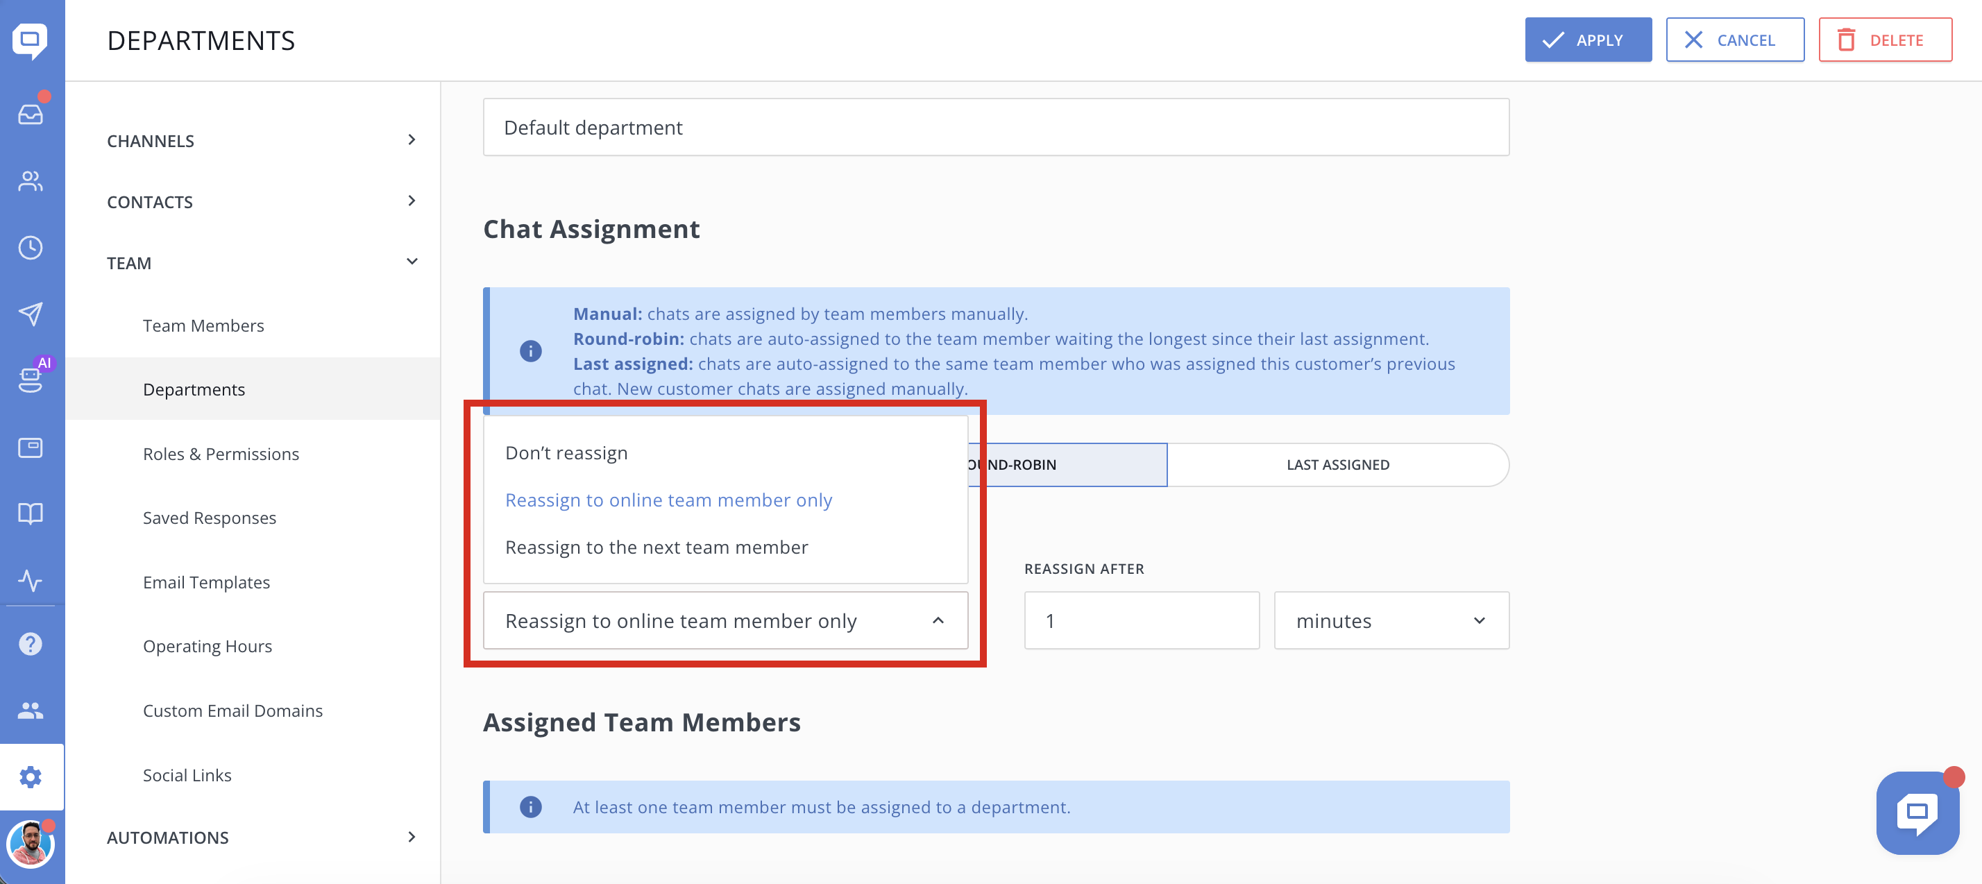
Task: Choose Reassign to the next team member
Action: (657, 547)
